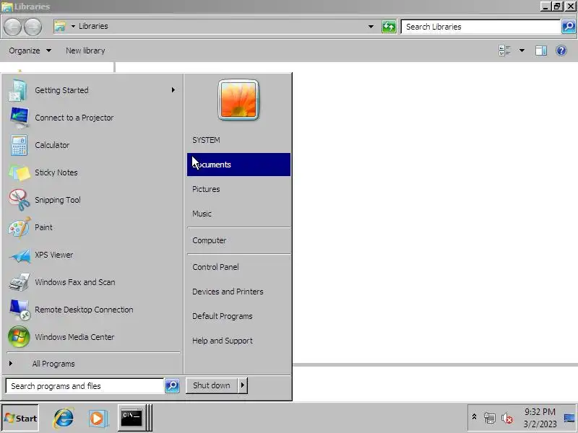578x433 pixels.
Task: Click the refresh button beside address bar
Action: pyautogui.click(x=389, y=27)
